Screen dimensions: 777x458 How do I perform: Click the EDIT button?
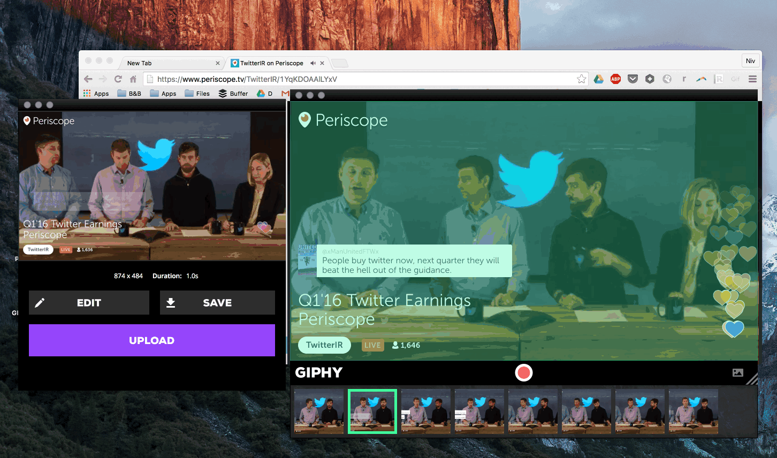pyautogui.click(x=89, y=303)
